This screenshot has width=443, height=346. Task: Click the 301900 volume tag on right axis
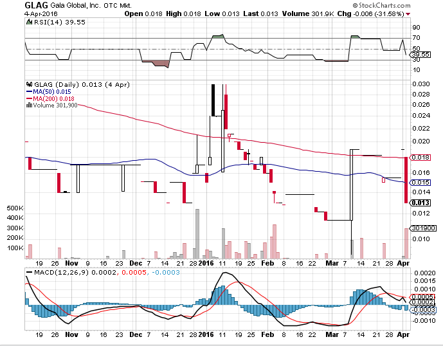click(x=424, y=228)
